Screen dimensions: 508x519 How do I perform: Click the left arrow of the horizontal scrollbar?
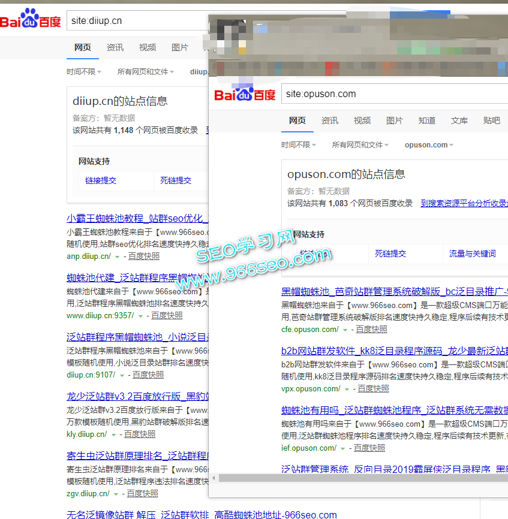tap(214, 478)
